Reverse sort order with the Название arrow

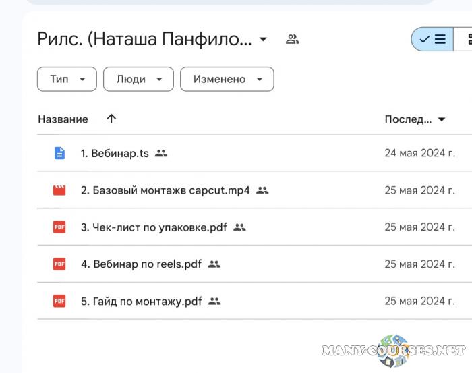coord(111,119)
